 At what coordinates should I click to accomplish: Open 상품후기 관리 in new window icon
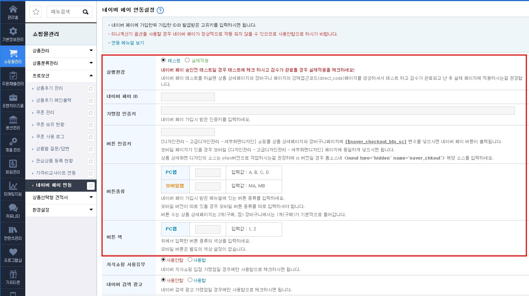click(x=91, y=89)
